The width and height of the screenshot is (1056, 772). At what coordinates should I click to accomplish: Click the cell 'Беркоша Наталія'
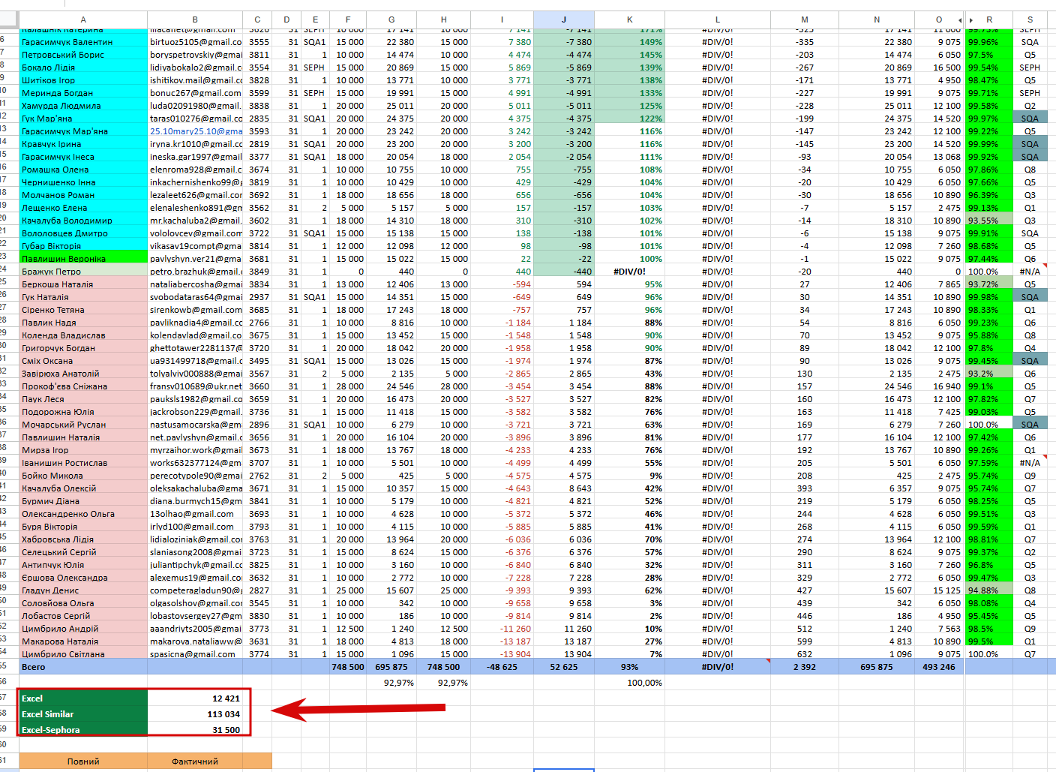[x=83, y=284]
